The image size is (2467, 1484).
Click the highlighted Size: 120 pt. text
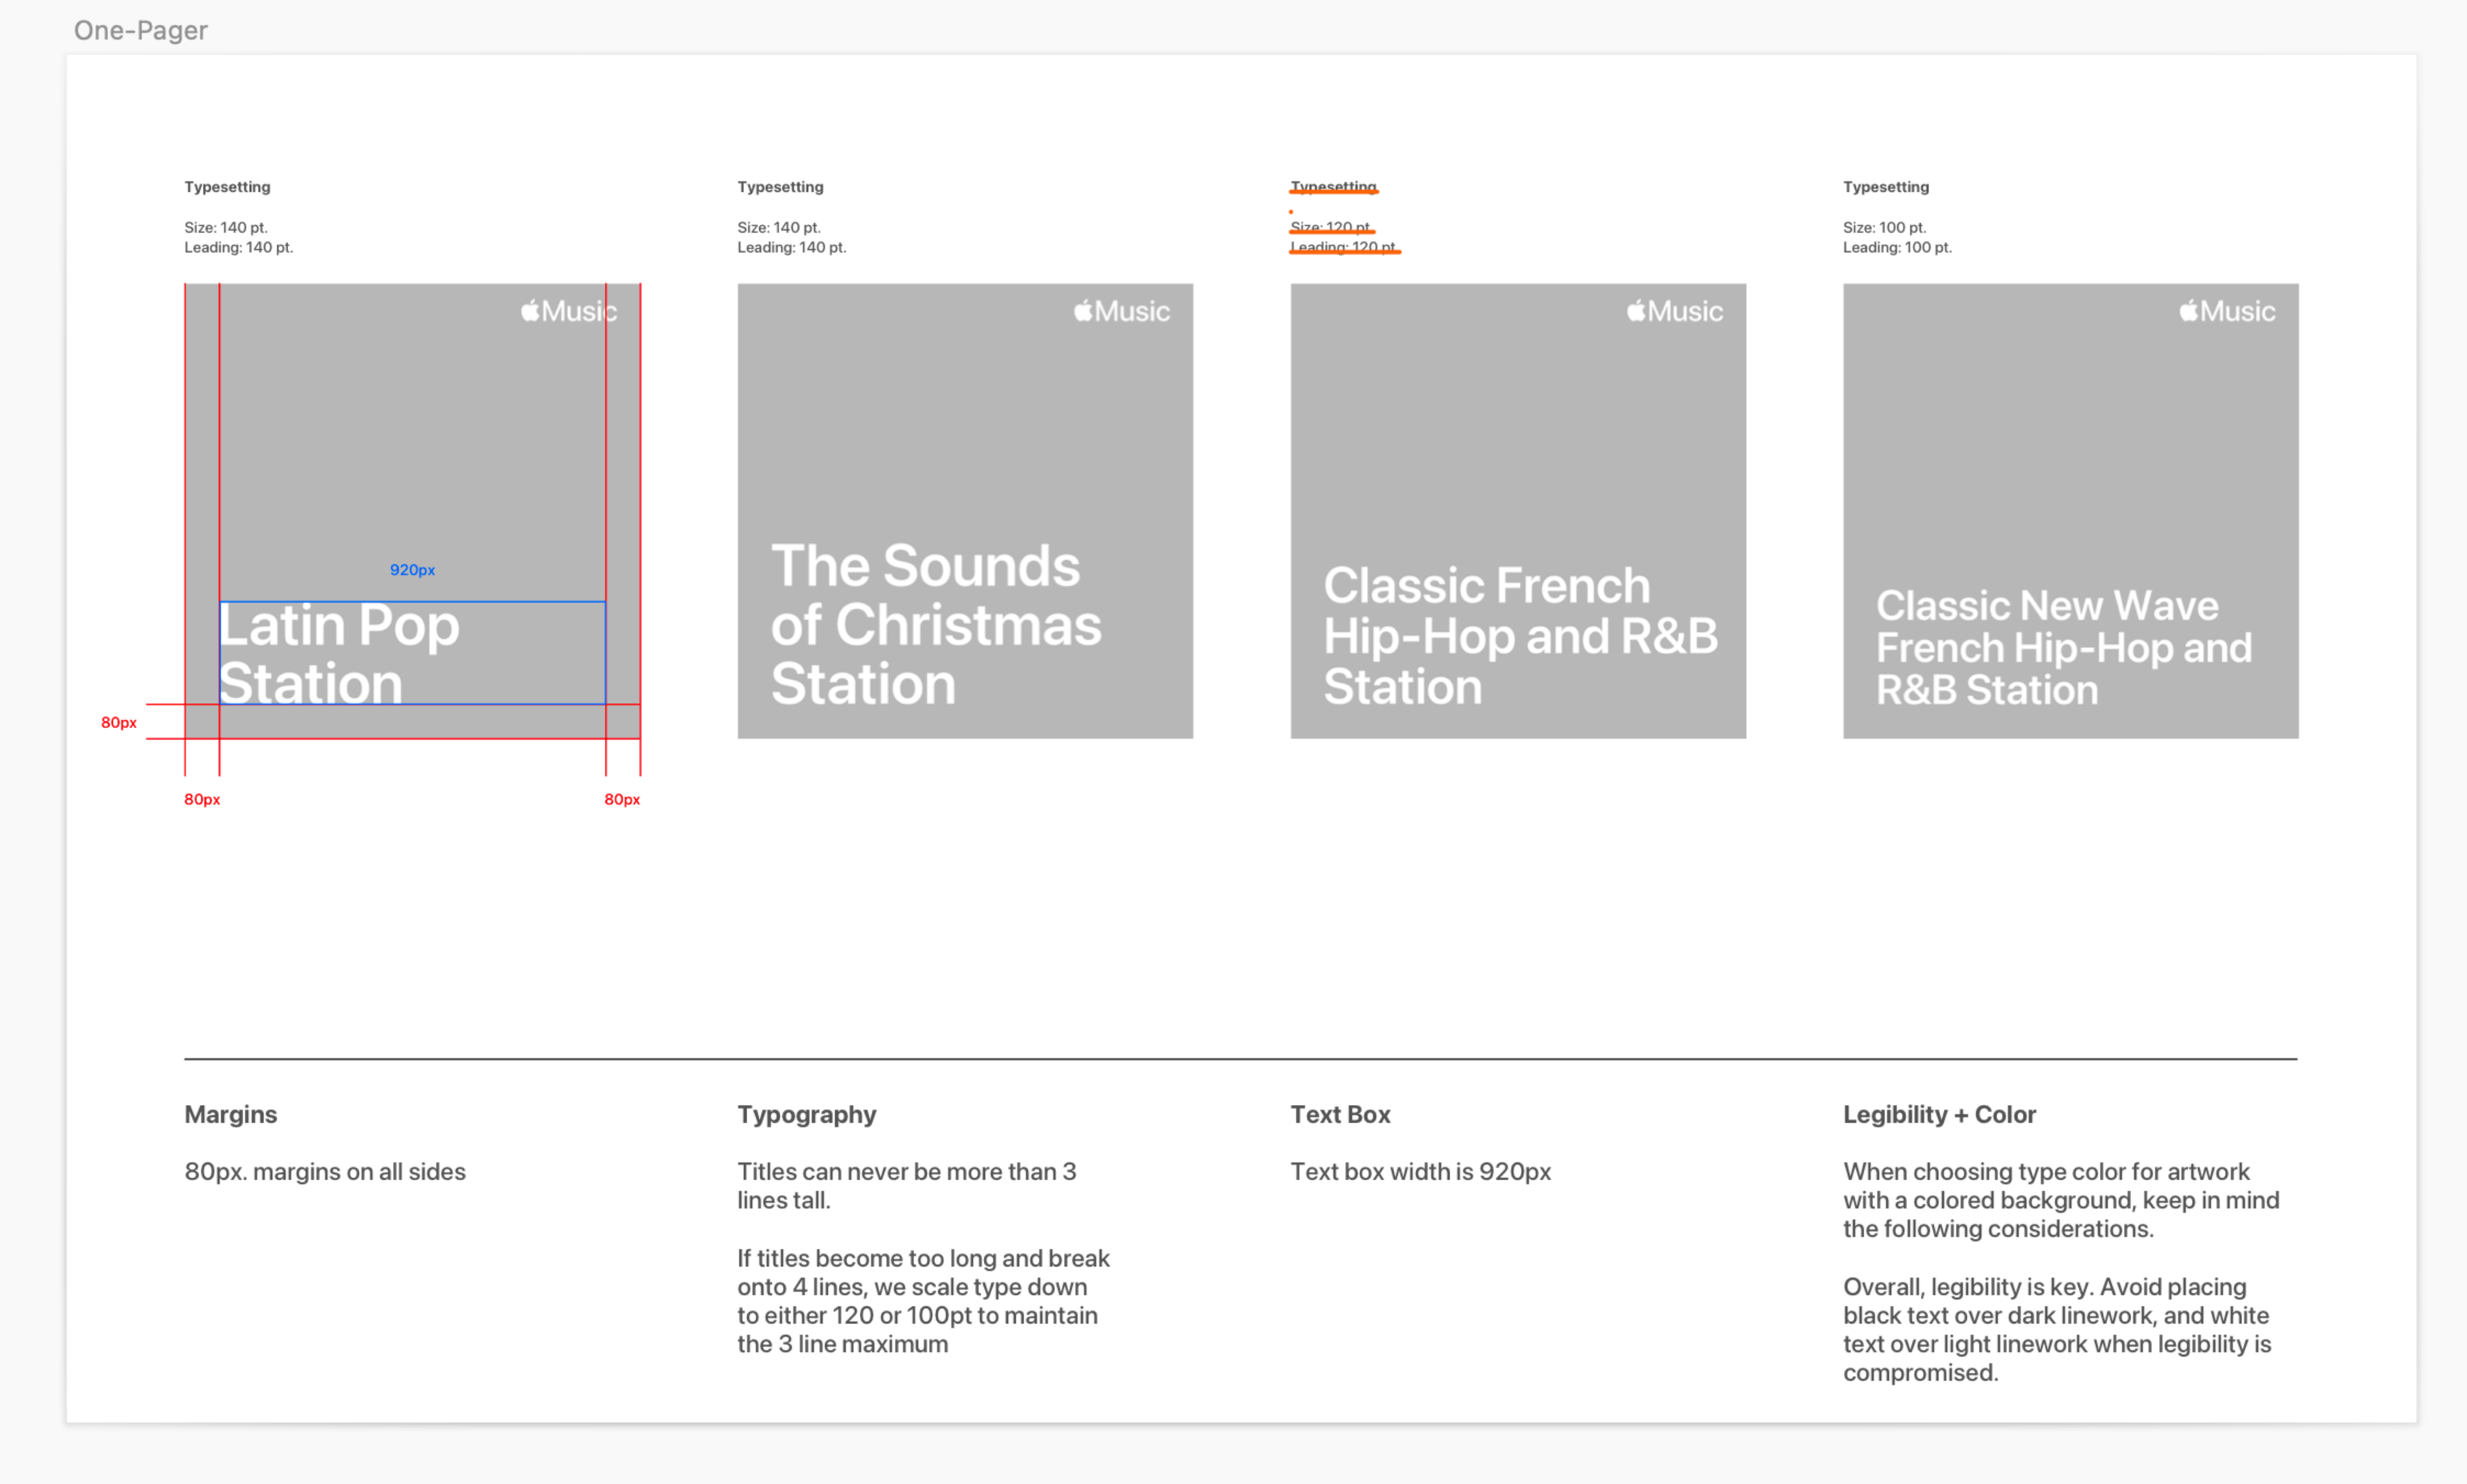[x=1330, y=227]
